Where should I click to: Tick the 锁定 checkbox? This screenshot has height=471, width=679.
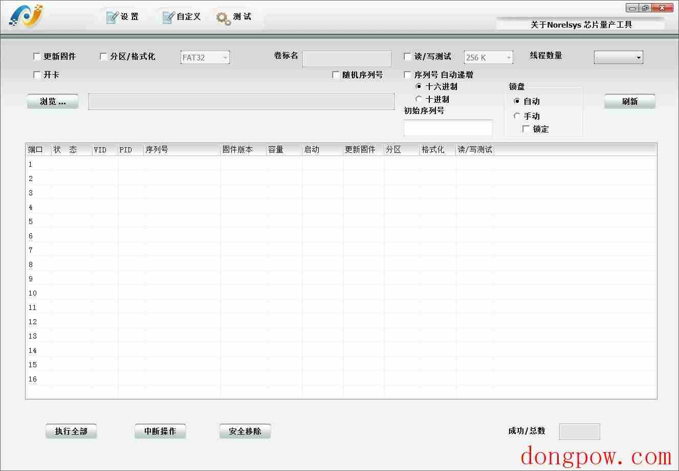click(x=526, y=129)
